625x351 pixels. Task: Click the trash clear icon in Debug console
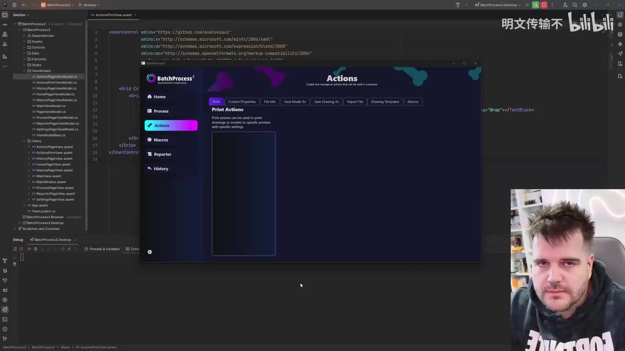15,264
